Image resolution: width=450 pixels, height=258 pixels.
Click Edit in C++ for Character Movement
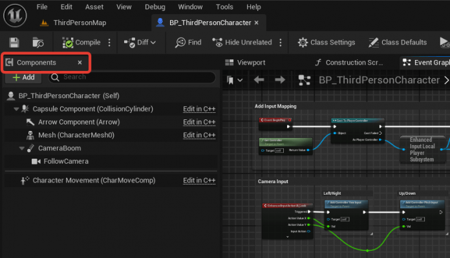coord(199,181)
